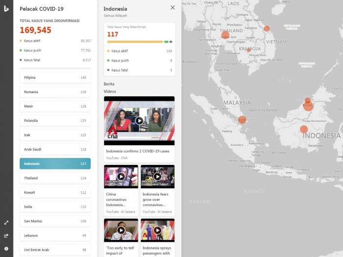Select Lebanon in the country list
Image resolution: width=343 pixels, height=257 pixels.
tap(55, 235)
